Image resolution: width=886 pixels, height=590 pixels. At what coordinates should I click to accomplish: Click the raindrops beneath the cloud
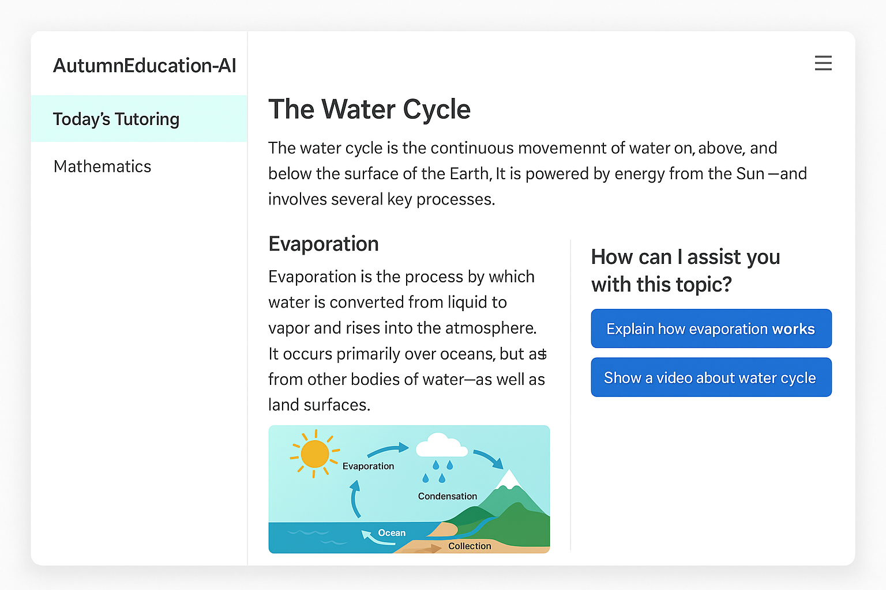(x=438, y=471)
